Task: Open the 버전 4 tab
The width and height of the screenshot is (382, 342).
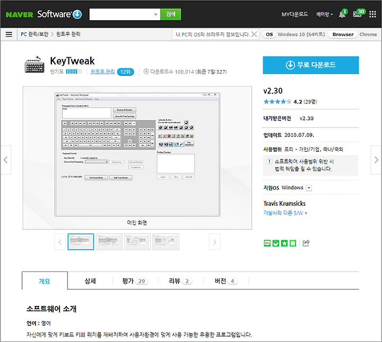Action: (x=226, y=281)
